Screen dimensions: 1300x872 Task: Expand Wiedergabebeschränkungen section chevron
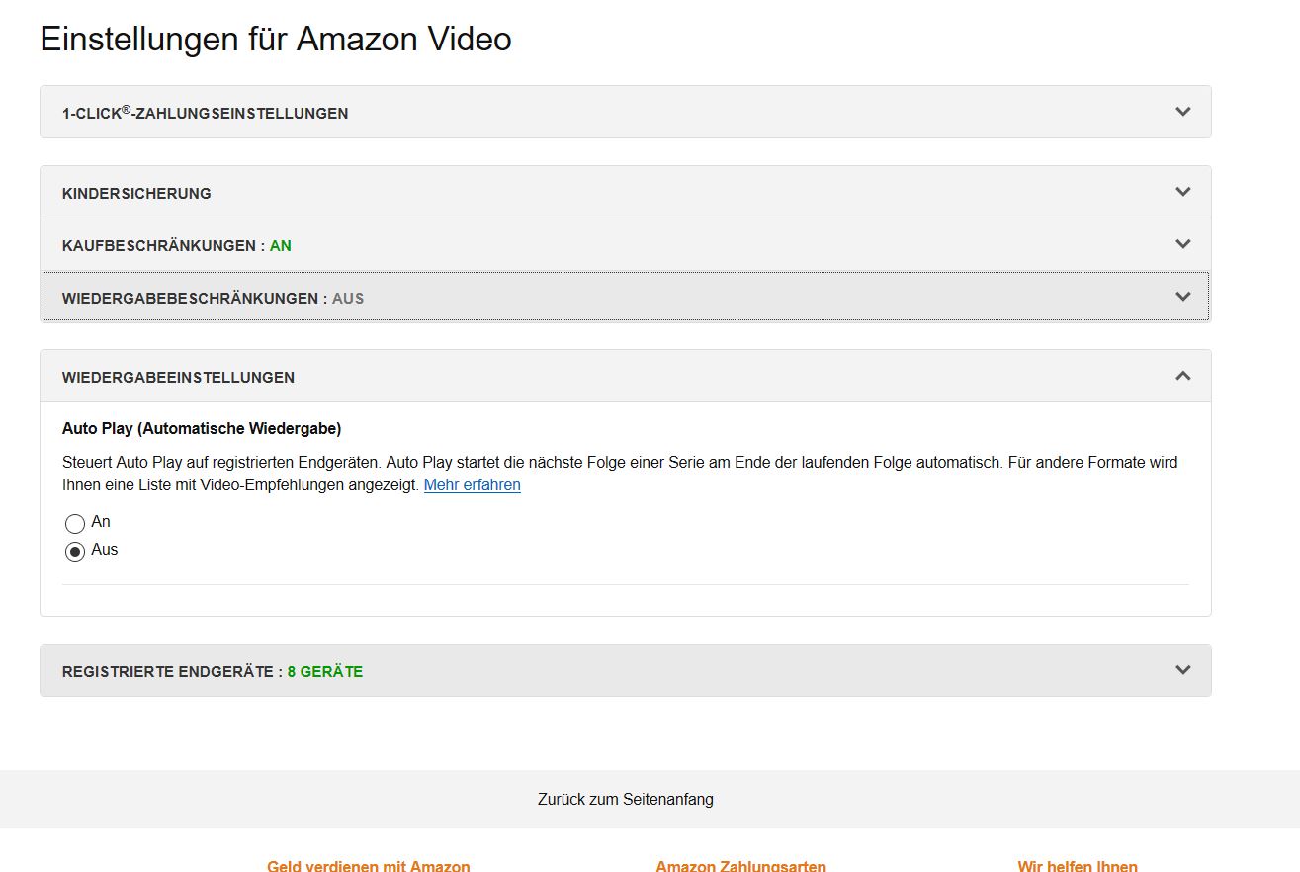[1182, 297]
